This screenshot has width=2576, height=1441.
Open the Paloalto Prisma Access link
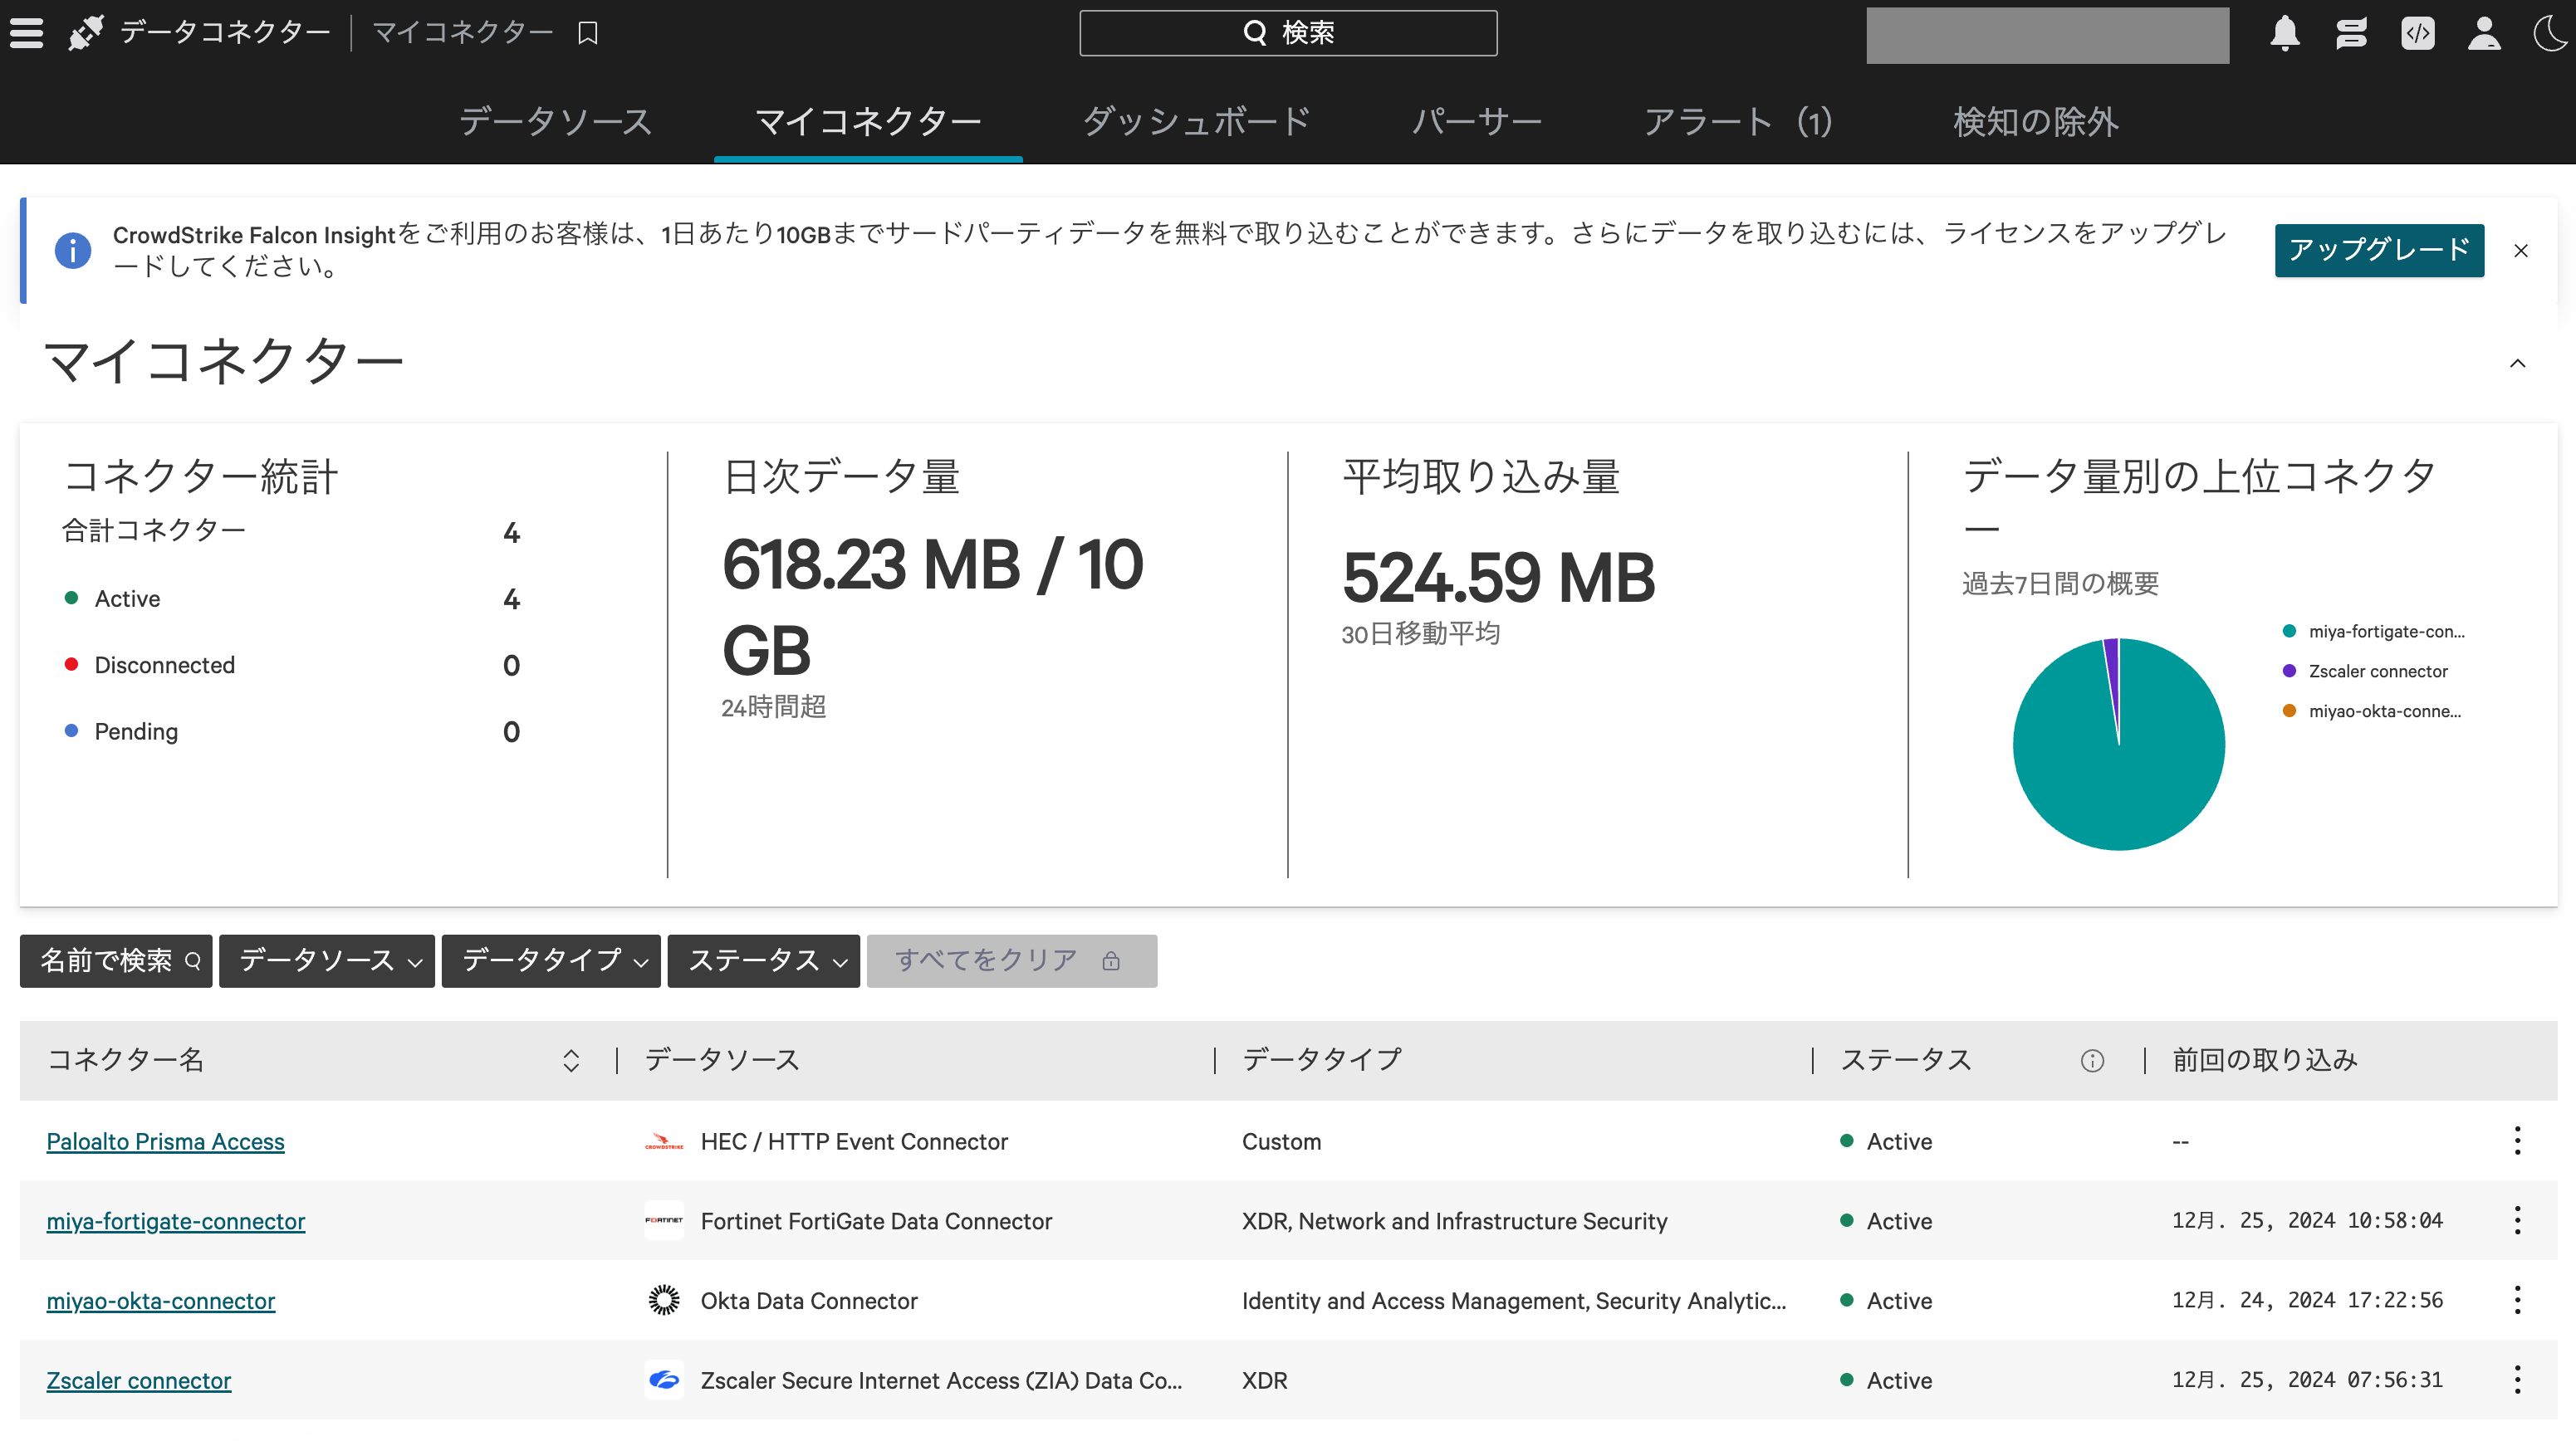pyautogui.click(x=165, y=1141)
